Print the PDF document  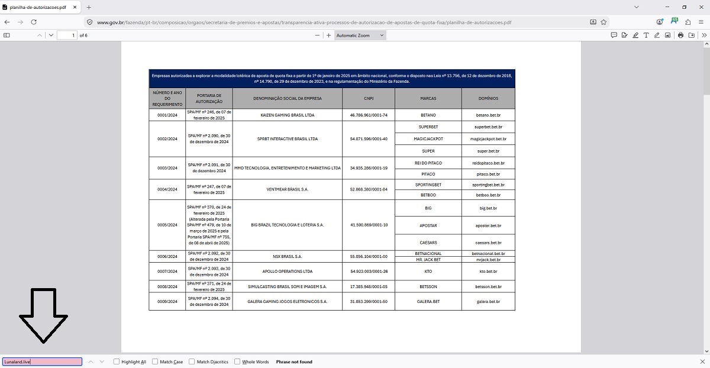(681, 35)
